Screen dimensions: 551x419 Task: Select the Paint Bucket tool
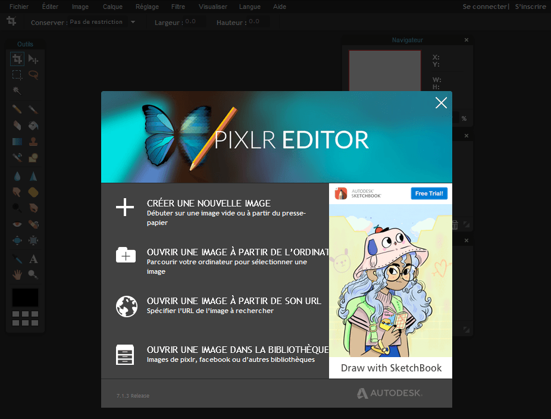click(x=33, y=126)
